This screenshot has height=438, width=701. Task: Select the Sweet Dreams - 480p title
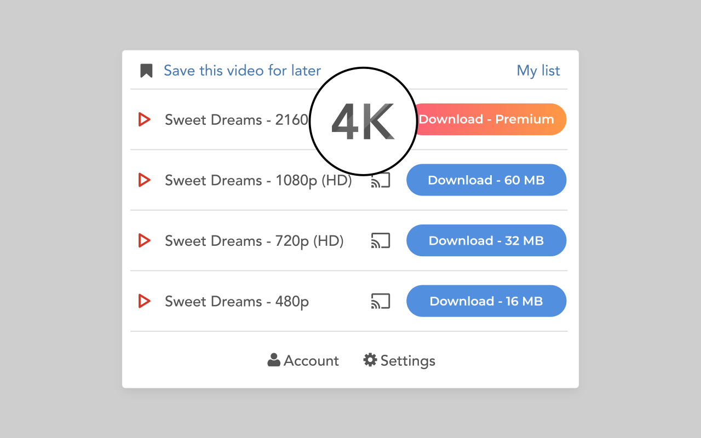point(237,301)
